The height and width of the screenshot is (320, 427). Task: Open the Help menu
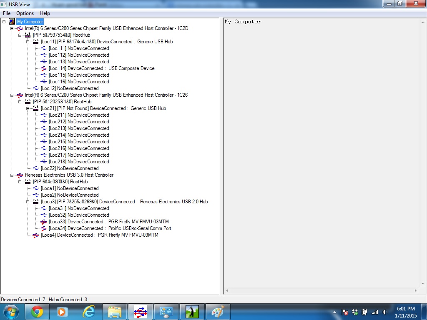click(x=45, y=13)
